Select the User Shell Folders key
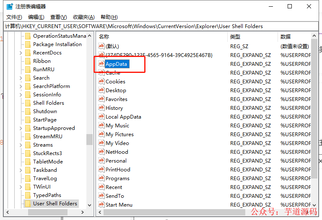Screen dimensions: 322x220 [x=55, y=204]
